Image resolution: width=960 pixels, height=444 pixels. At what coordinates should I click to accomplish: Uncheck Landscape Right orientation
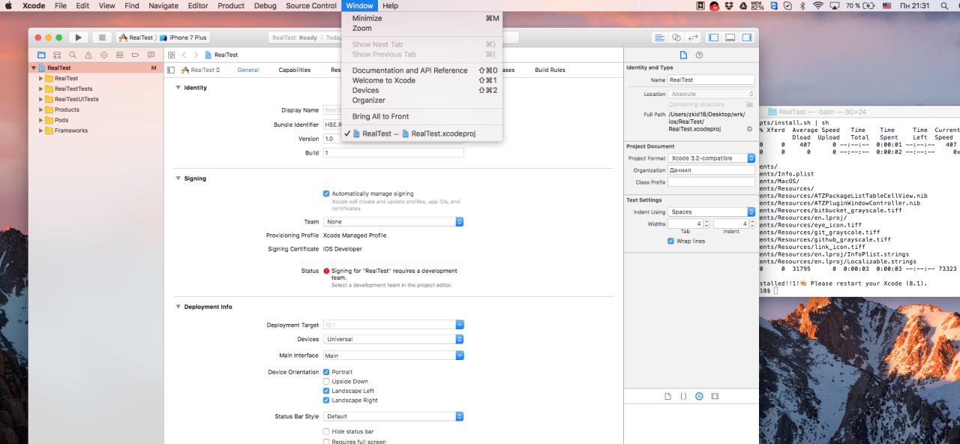click(x=326, y=400)
